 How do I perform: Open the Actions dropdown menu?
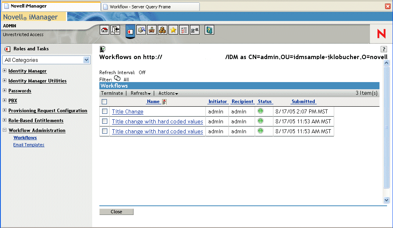point(168,93)
